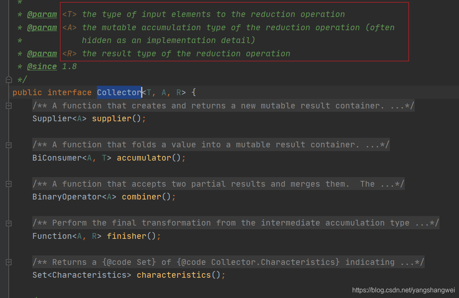The image size is (459, 298).
Task: Click the 'public' keyword
Action: [27, 92]
